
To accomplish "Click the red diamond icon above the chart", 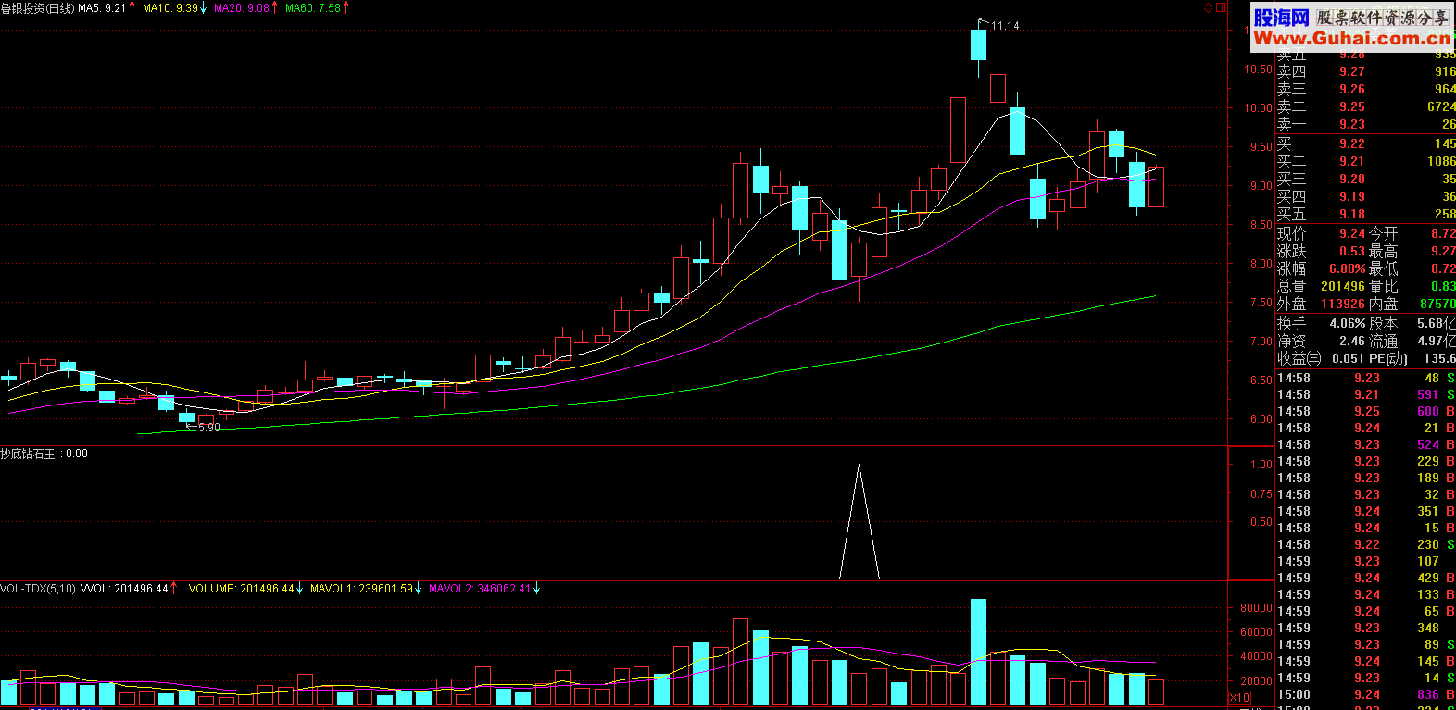I will coord(1209,7).
